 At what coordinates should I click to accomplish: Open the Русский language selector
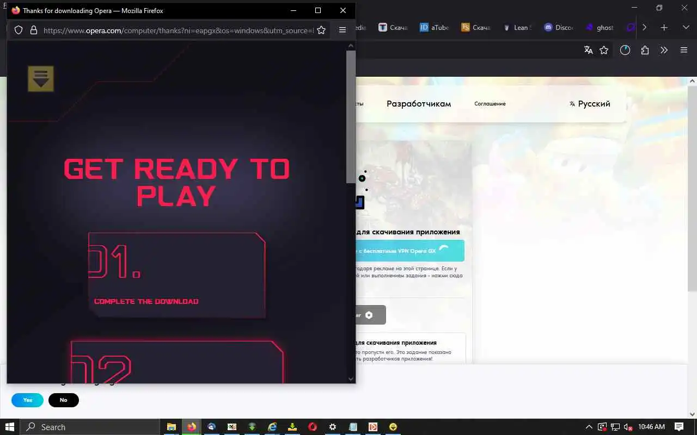[590, 104]
